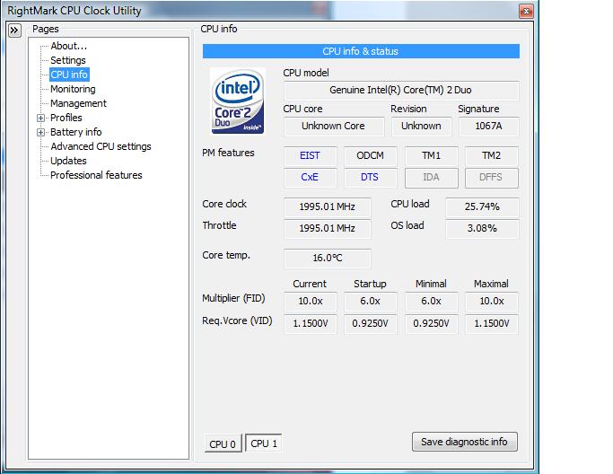Click the Minimal VID value 0.9250V
613x474 pixels.
click(431, 324)
